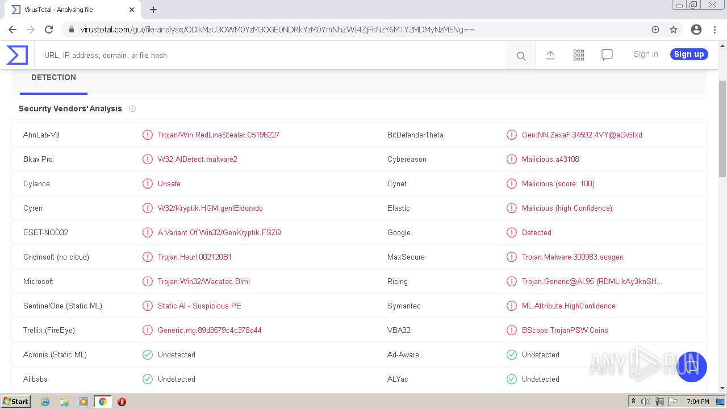Open file explorer from taskbar
The height and width of the screenshot is (409, 727).
coord(64,402)
